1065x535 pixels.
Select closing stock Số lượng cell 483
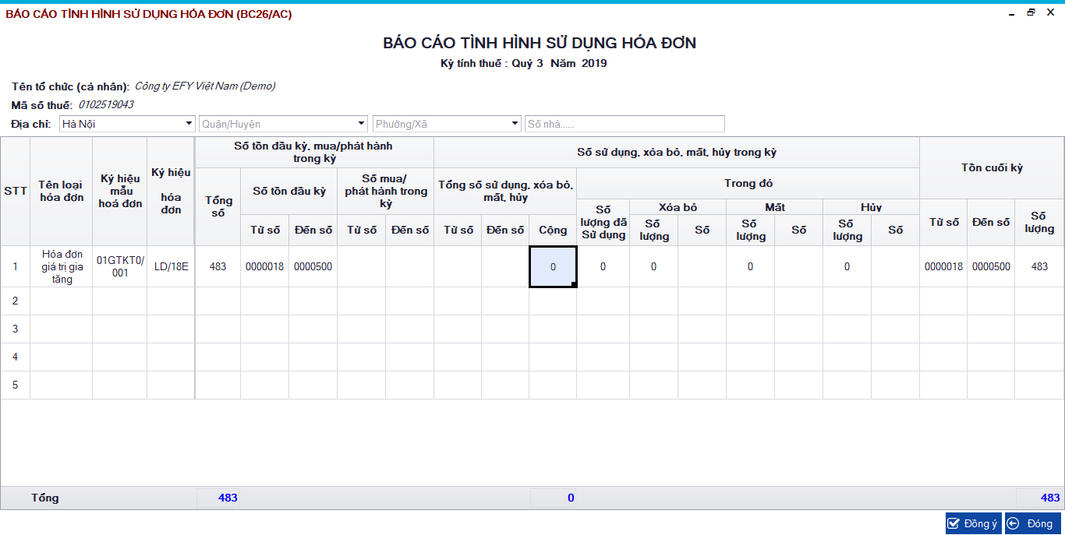point(1039,266)
